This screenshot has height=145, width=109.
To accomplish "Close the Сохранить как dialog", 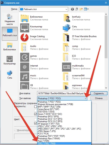I will (106, 3).
